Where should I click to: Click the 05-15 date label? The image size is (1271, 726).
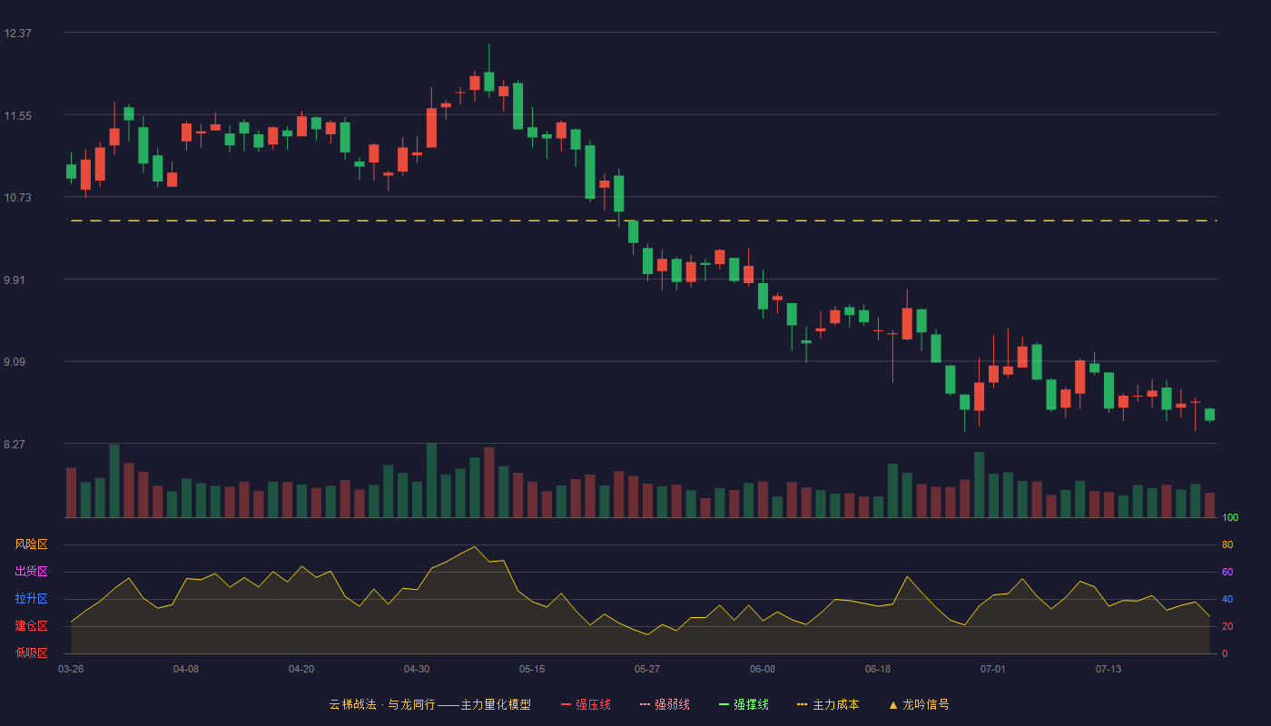click(x=532, y=669)
